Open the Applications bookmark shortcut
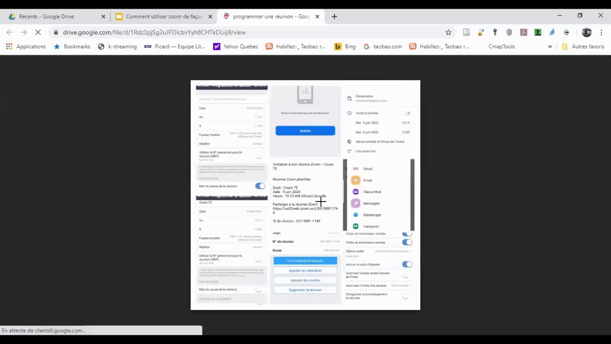 tap(26, 46)
